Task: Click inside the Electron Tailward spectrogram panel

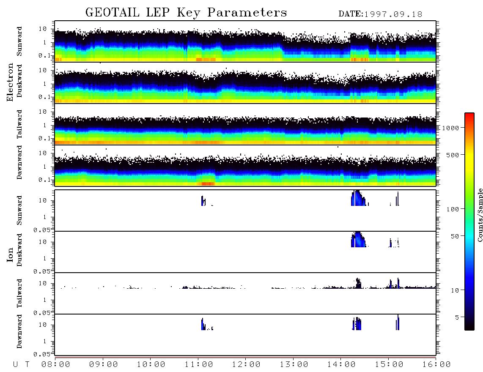Action: tap(245, 124)
